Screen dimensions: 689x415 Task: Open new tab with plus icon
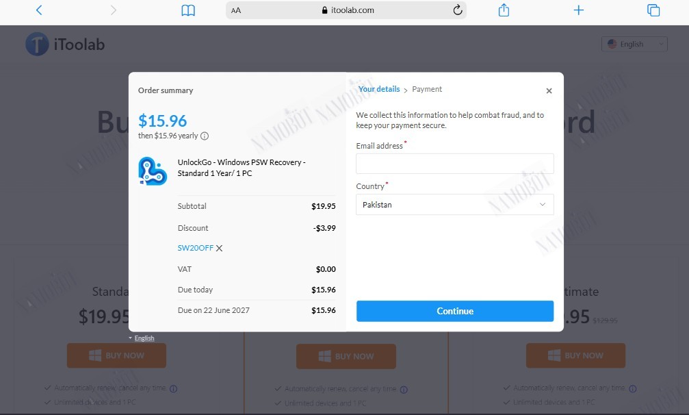pos(579,10)
